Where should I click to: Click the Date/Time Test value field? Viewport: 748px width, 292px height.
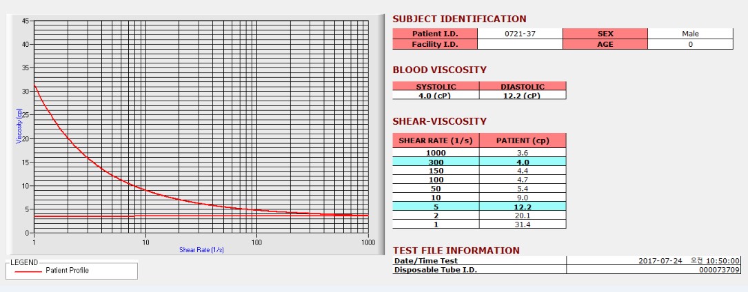point(654,260)
